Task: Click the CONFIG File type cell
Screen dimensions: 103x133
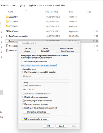Action: (x=74, y=36)
